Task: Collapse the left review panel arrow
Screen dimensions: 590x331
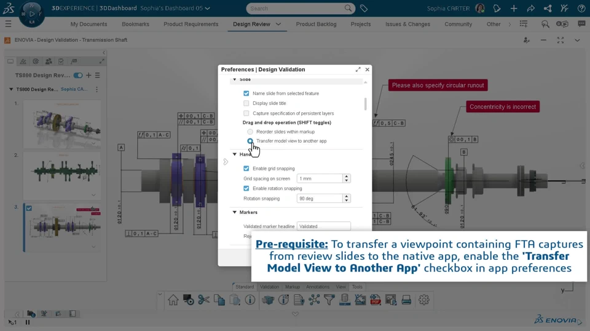Action: pyautogui.click(x=104, y=53)
